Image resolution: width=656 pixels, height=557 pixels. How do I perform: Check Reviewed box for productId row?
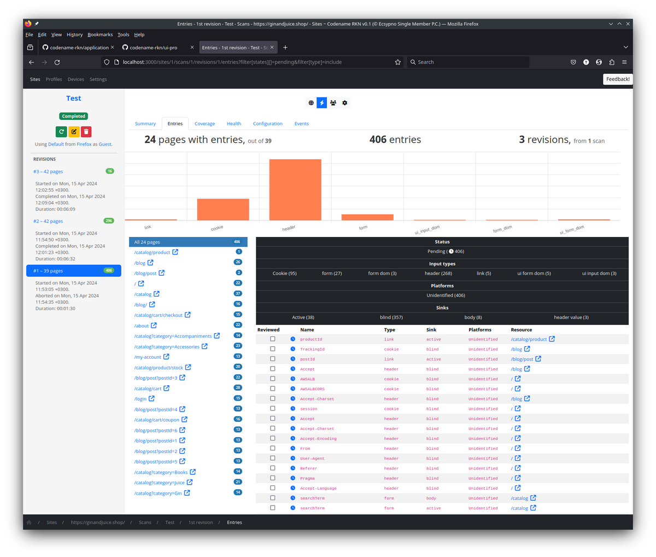pyautogui.click(x=273, y=339)
